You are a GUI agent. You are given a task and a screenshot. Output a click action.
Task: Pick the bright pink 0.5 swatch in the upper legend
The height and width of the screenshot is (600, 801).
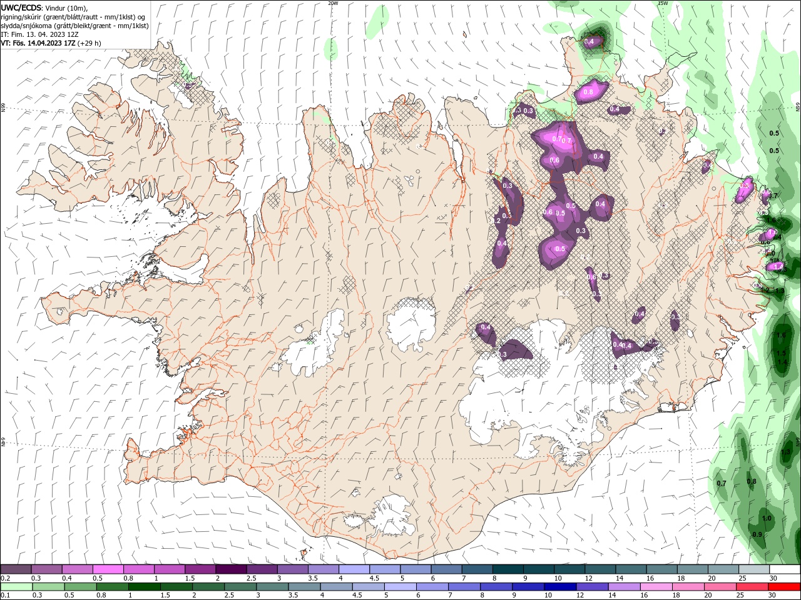[108, 569]
